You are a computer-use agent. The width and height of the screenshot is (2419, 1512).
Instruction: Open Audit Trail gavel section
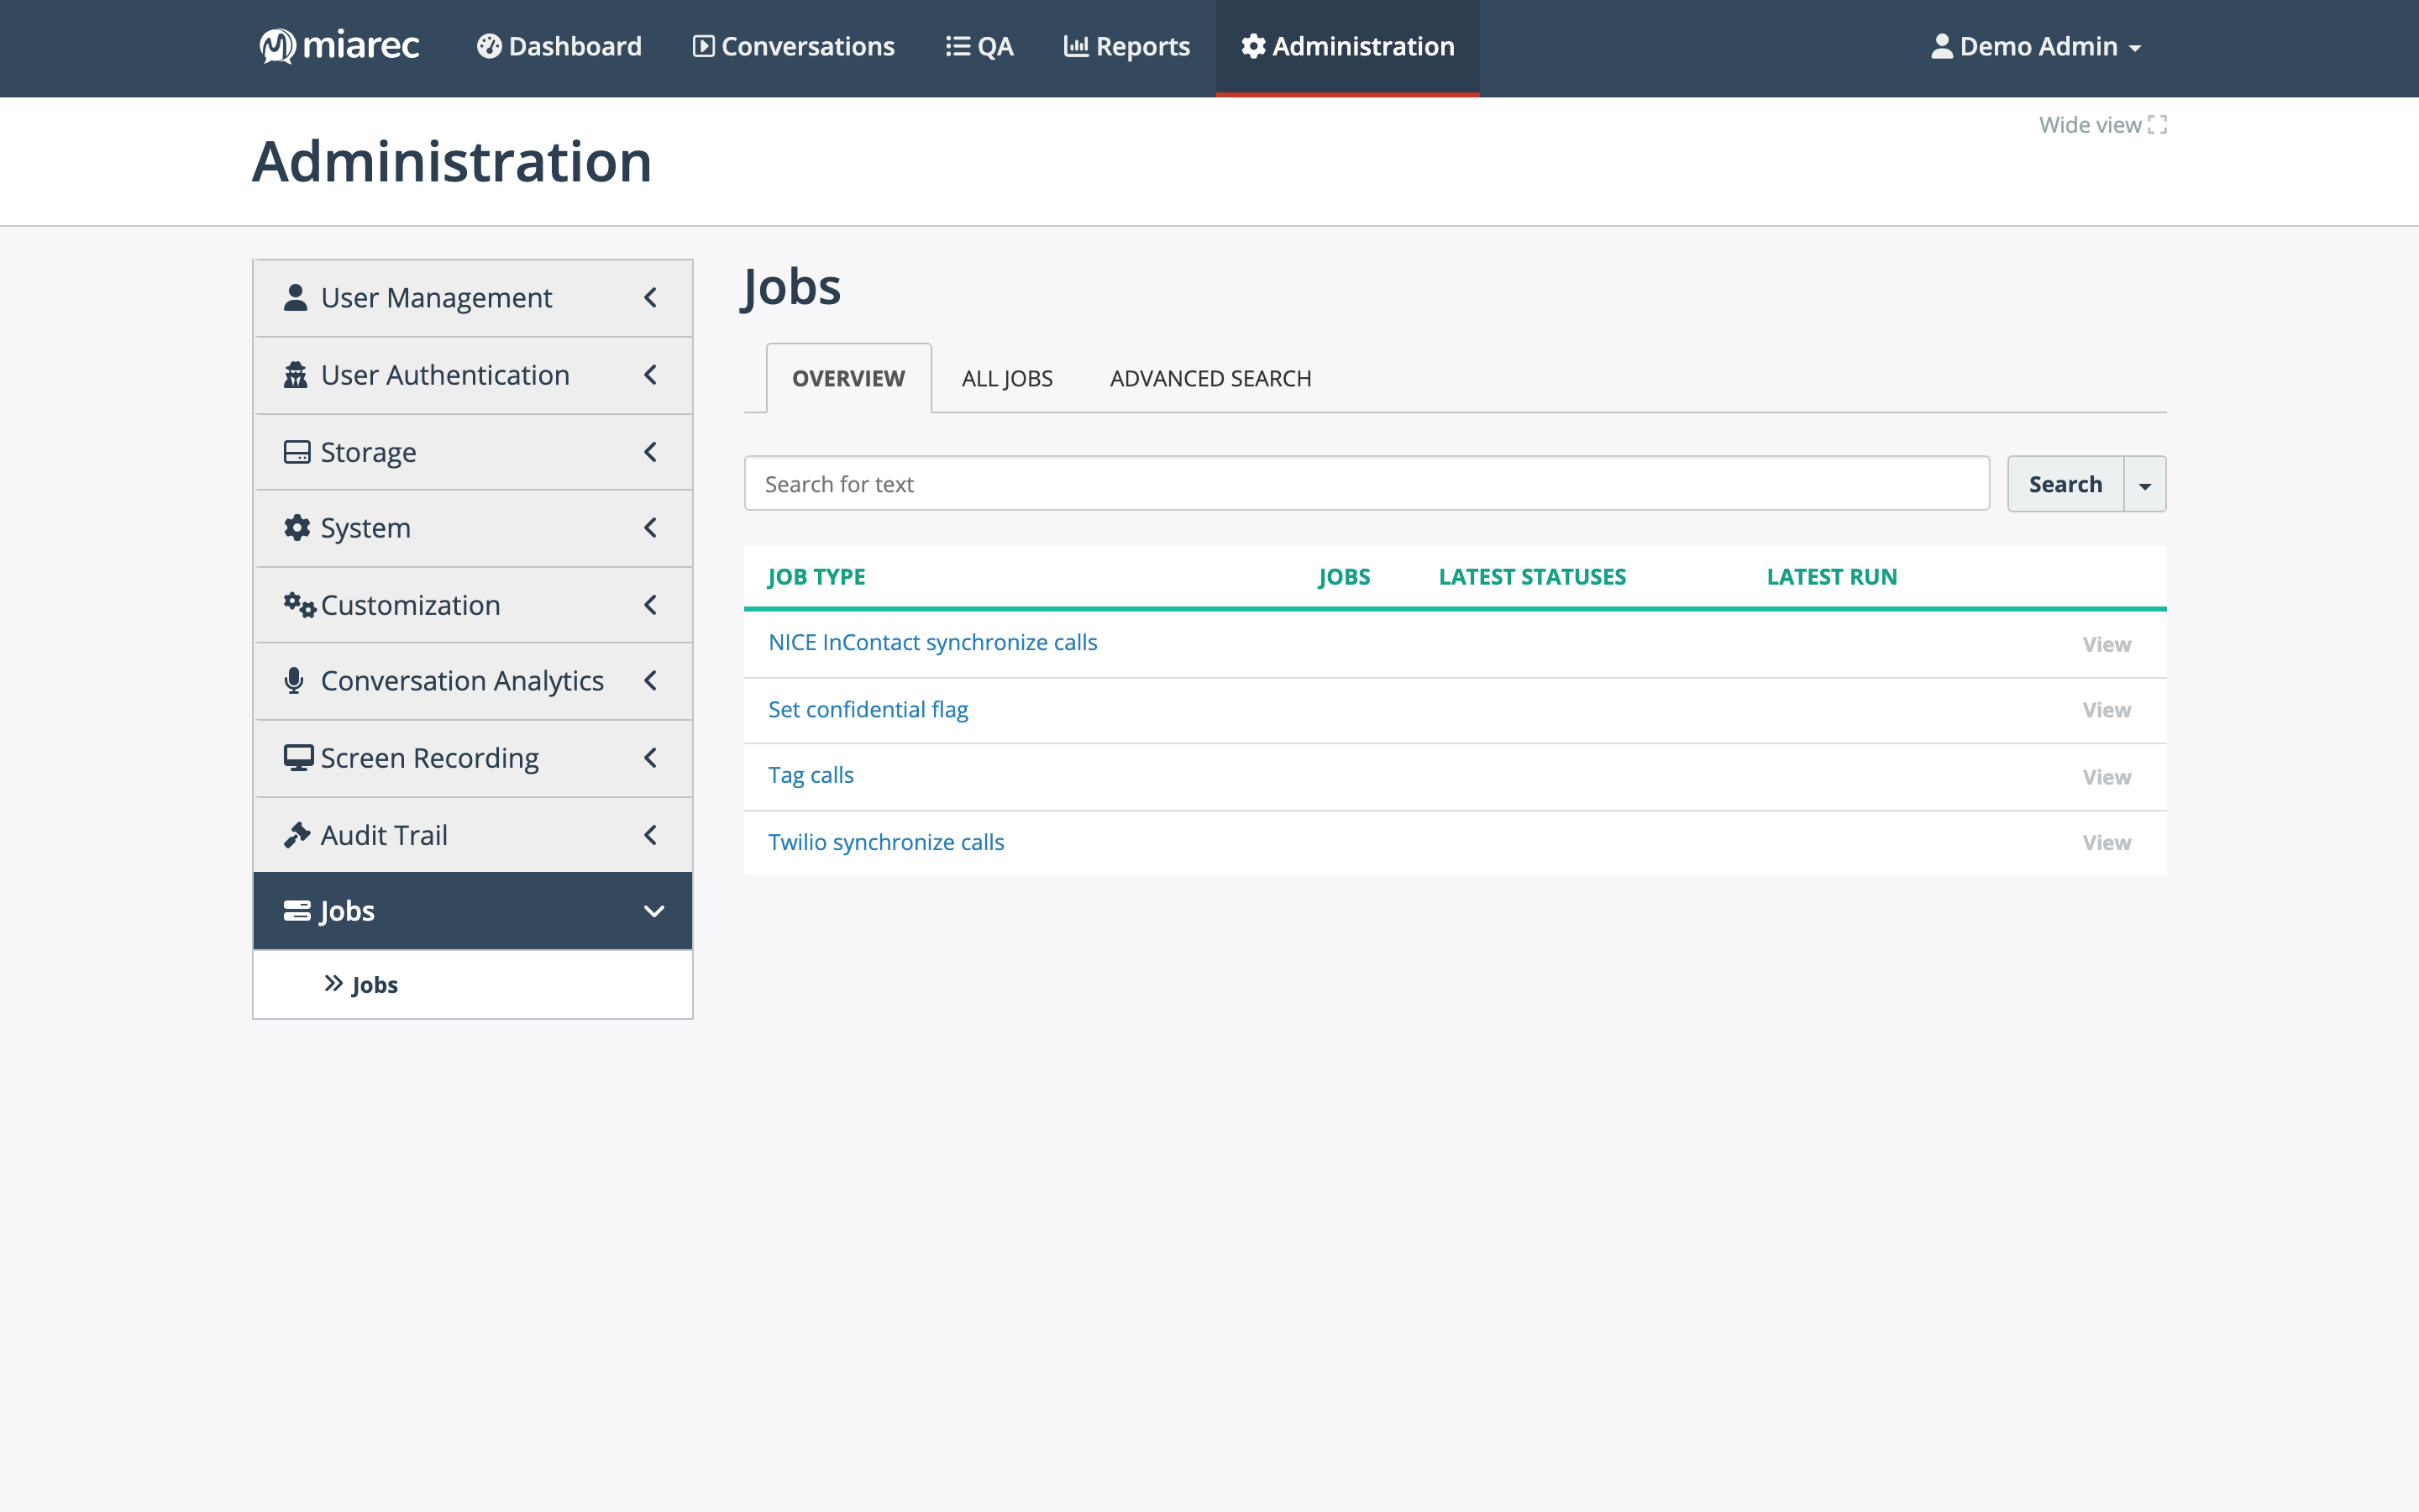(x=473, y=835)
